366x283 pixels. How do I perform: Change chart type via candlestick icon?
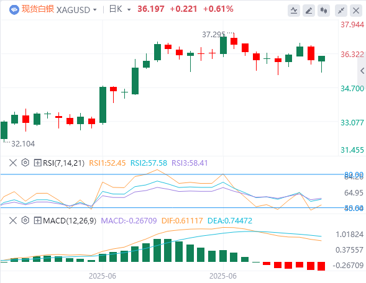tap(324, 11)
